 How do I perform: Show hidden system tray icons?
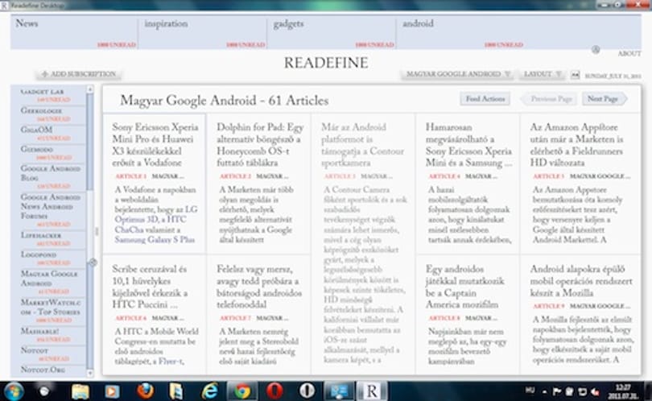click(x=544, y=391)
